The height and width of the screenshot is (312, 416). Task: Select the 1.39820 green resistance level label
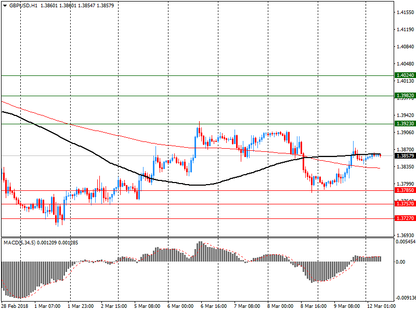[x=405, y=96]
